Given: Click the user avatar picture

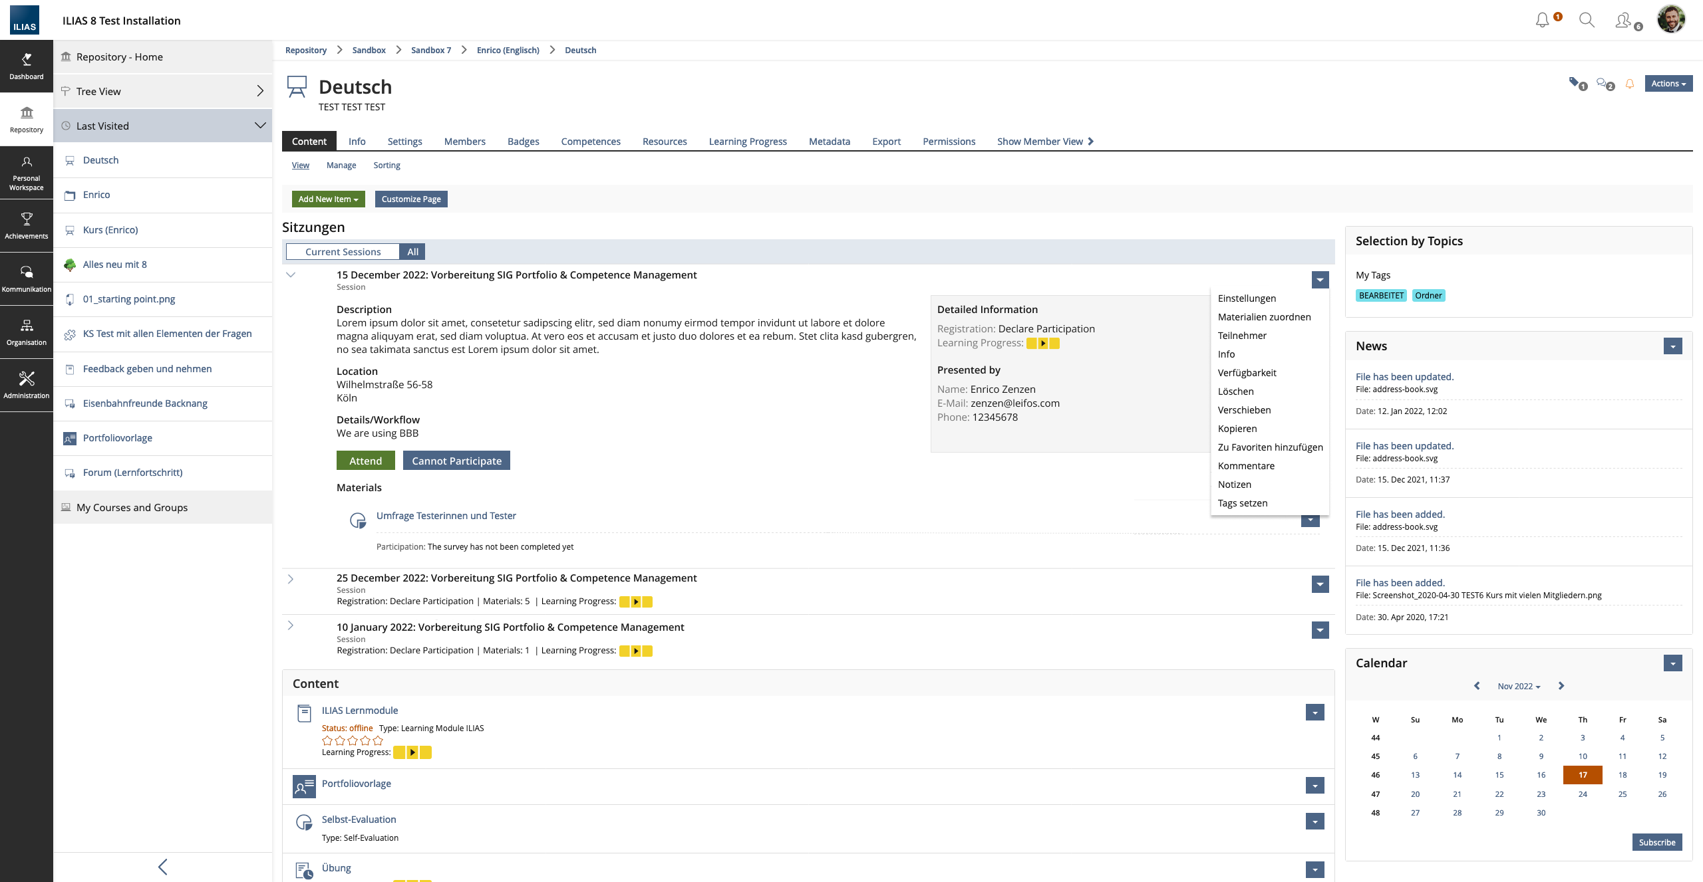Looking at the screenshot, I should click(x=1671, y=19).
